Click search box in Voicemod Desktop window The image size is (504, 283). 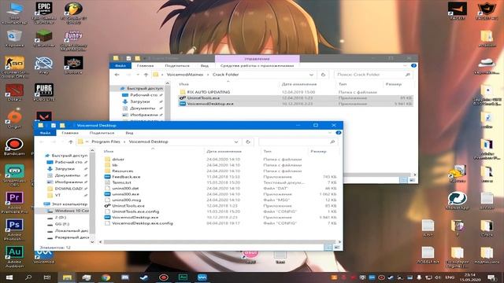[x=298, y=141]
